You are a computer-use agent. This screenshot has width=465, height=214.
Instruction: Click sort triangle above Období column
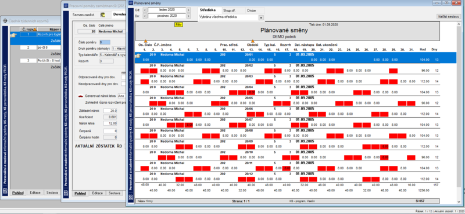253,41
